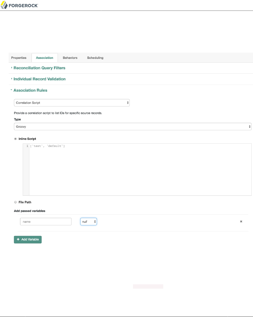The height and width of the screenshot is (317, 253).
Task: Open the null variable type dropdown
Action: 88,222
